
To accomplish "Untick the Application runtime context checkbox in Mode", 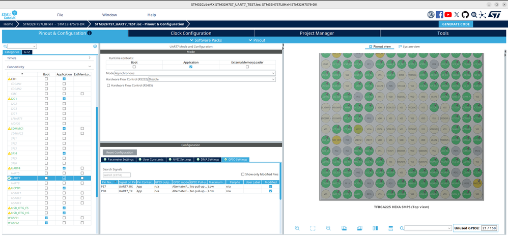I will pos(191,67).
